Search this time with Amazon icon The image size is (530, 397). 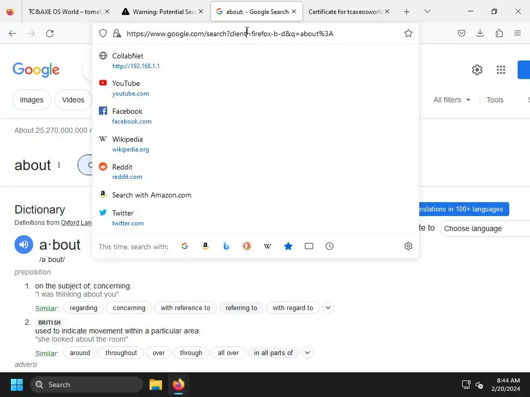205,246
